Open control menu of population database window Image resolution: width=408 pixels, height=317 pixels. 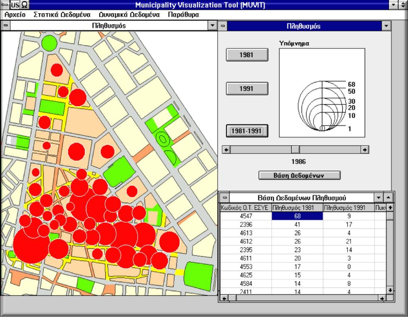click(x=225, y=198)
